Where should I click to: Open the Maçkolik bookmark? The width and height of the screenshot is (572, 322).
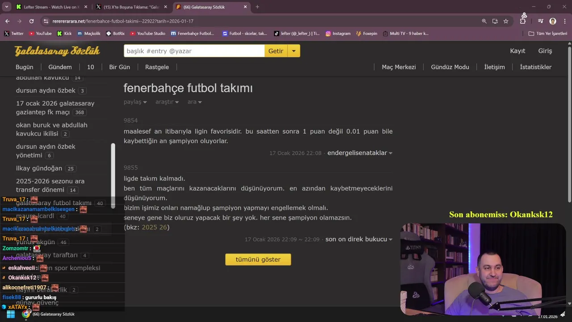pos(88,34)
